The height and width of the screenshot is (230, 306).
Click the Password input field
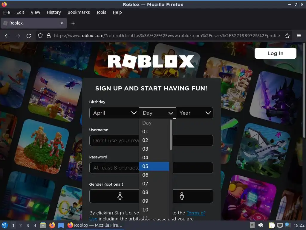click(x=151, y=168)
